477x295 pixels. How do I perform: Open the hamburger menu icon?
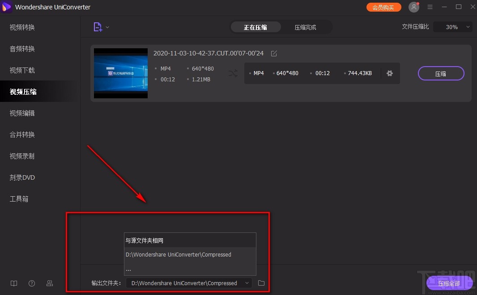430,7
